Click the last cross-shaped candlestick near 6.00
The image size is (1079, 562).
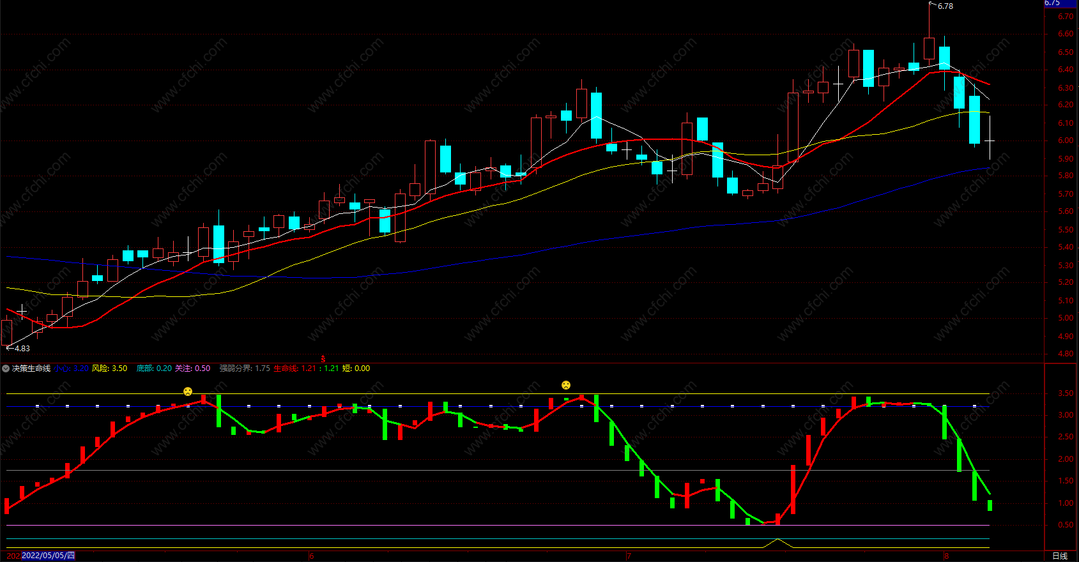pyautogui.click(x=990, y=139)
